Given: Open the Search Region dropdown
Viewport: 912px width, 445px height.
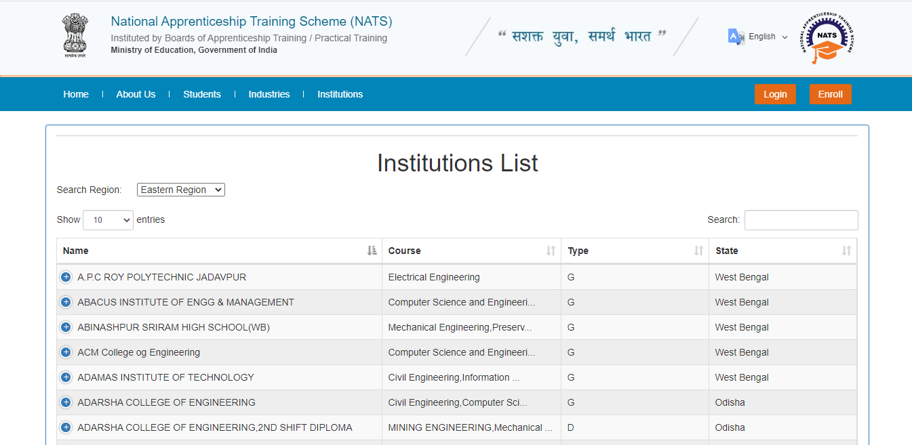Looking at the screenshot, I should point(181,190).
